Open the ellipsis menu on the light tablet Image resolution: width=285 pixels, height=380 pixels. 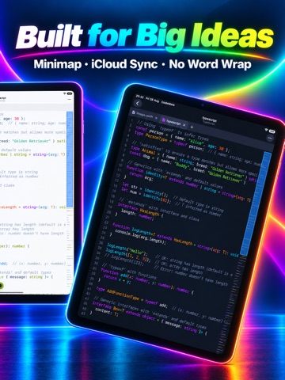pos(70,100)
